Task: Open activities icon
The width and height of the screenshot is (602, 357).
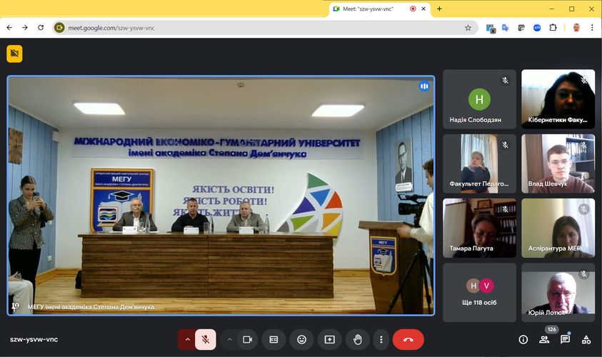Action: tap(586, 339)
